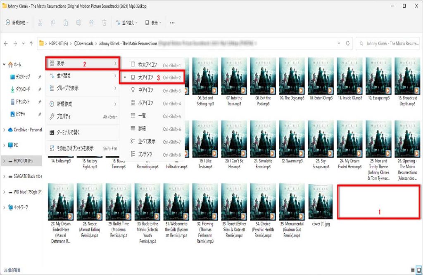This screenshot has height=275, width=423.
Task: Click Downloads in the address breadcrumb
Action: click(84, 43)
